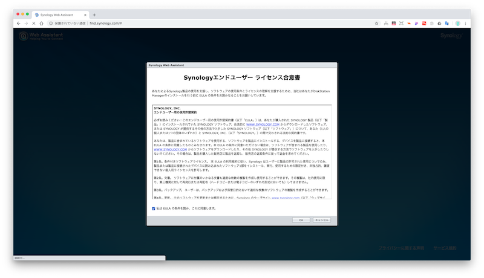The width and height of the screenshot is (484, 278).
Task: Open WWW.SYNOLOGY.COM link in first EULA paragraph
Action: coord(263,124)
